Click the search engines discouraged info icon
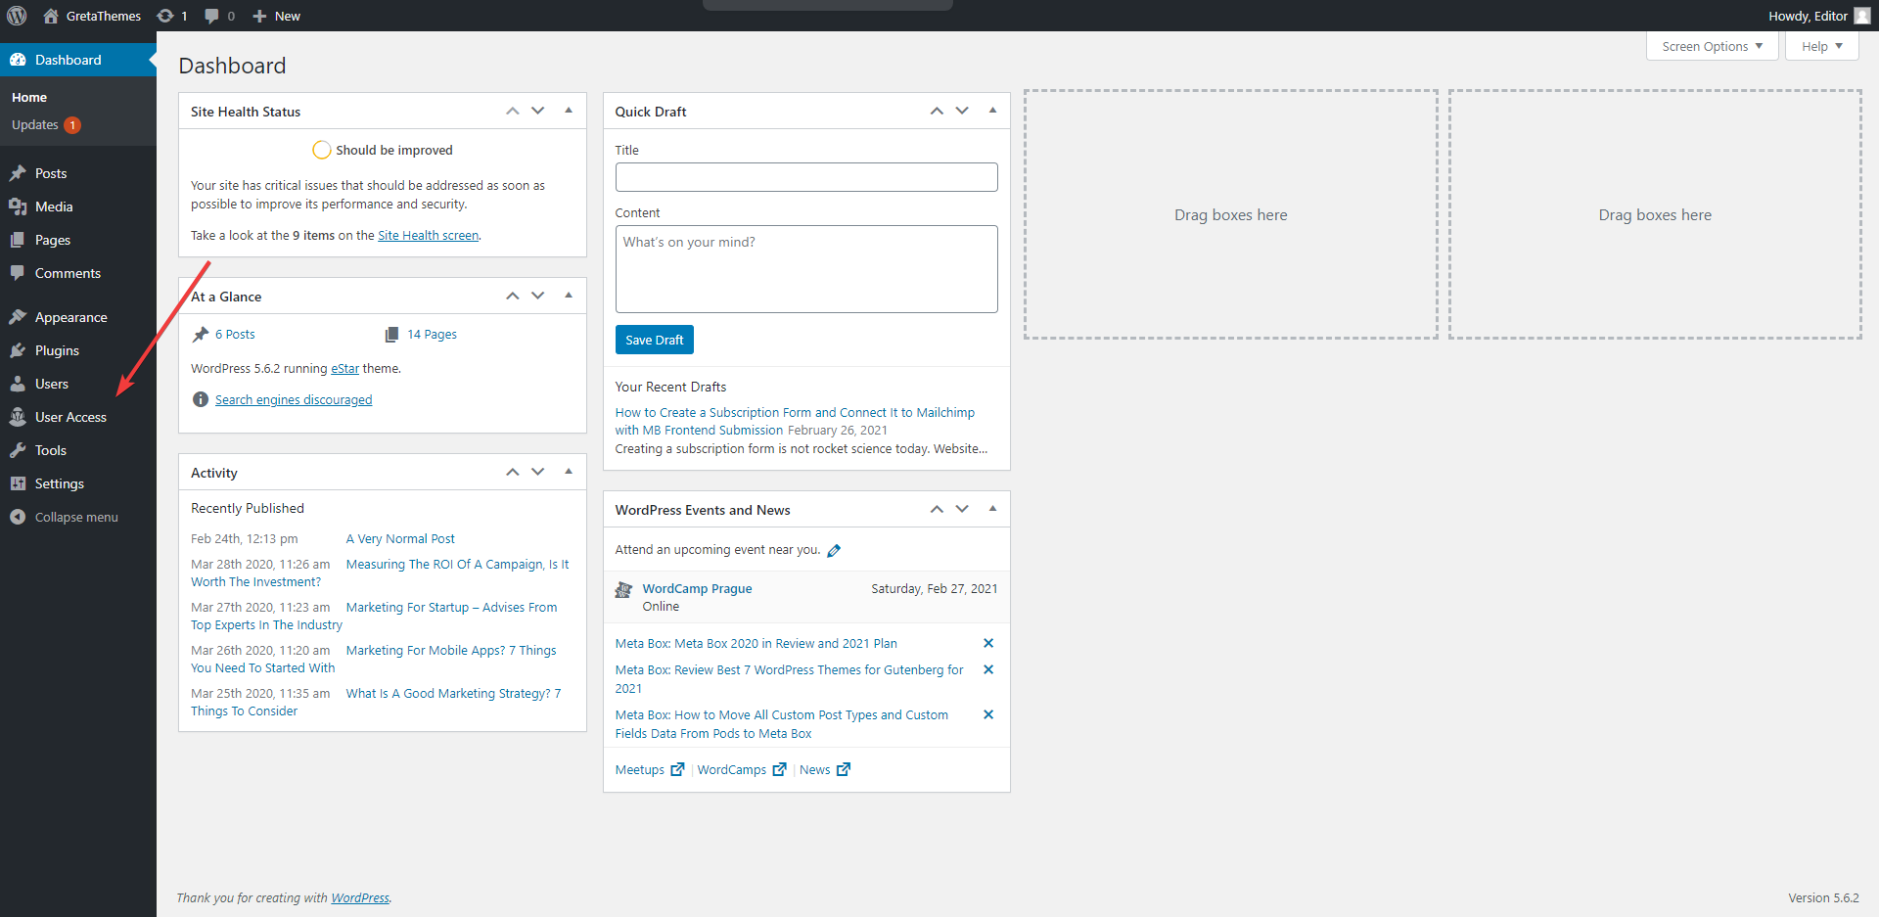This screenshot has width=1879, height=917. pyautogui.click(x=201, y=399)
